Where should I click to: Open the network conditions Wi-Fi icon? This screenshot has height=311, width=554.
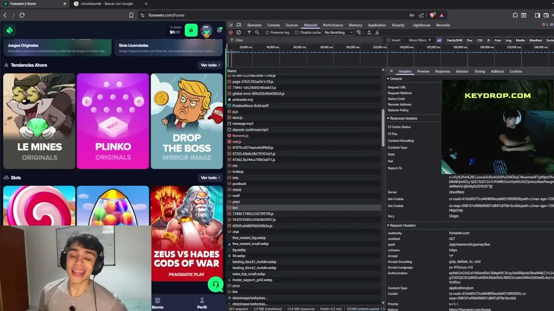click(359, 32)
